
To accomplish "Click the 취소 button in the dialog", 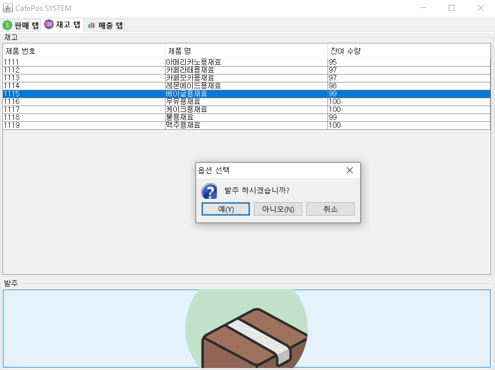I will (330, 209).
